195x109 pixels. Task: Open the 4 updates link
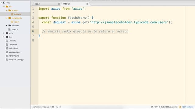(x=189, y=107)
